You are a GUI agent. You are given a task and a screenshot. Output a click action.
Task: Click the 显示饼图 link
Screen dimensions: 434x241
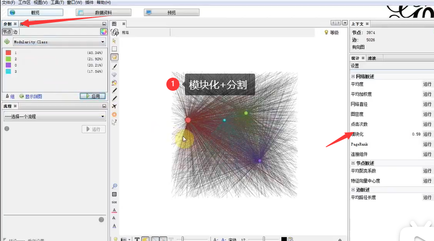33,96
